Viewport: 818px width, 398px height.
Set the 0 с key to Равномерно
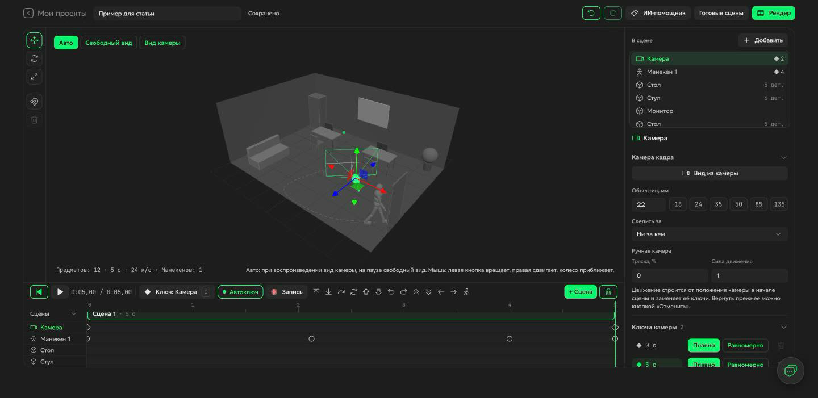tap(745, 345)
